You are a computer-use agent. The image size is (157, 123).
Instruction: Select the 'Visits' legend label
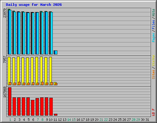pos(154,61)
